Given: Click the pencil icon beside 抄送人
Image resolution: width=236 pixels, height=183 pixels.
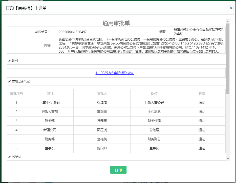Looking at the screenshot, I should [9, 157].
